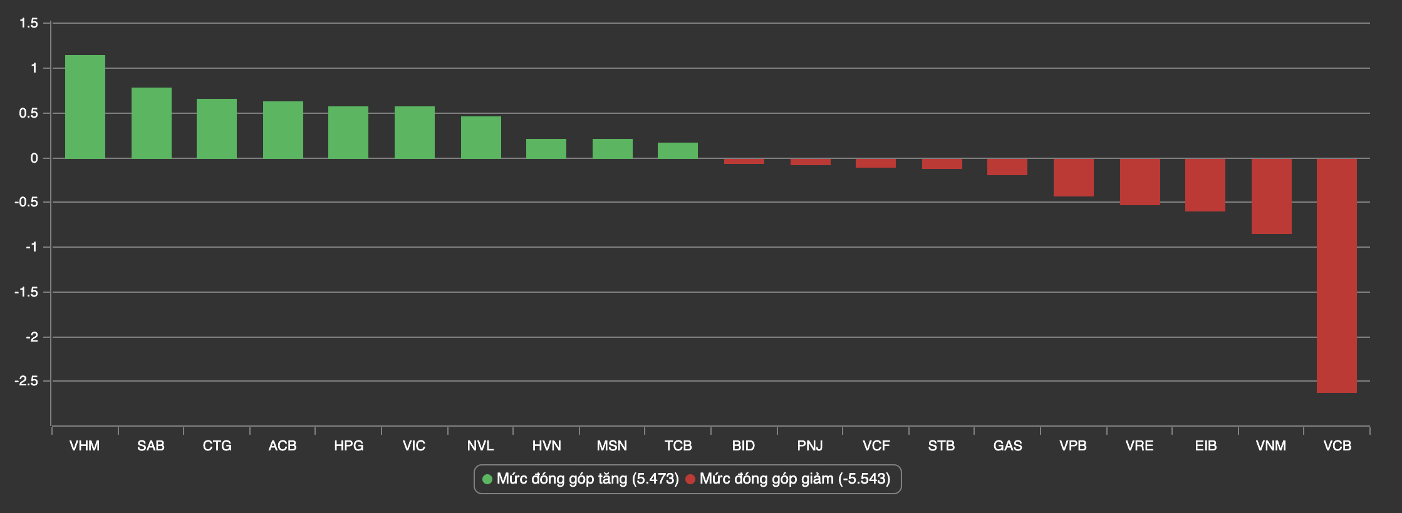Image resolution: width=1402 pixels, height=513 pixels.
Task: Select the NVL green bar
Action: pos(480,138)
